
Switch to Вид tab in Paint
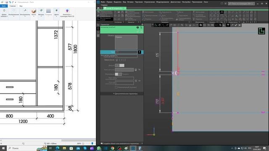21,6
